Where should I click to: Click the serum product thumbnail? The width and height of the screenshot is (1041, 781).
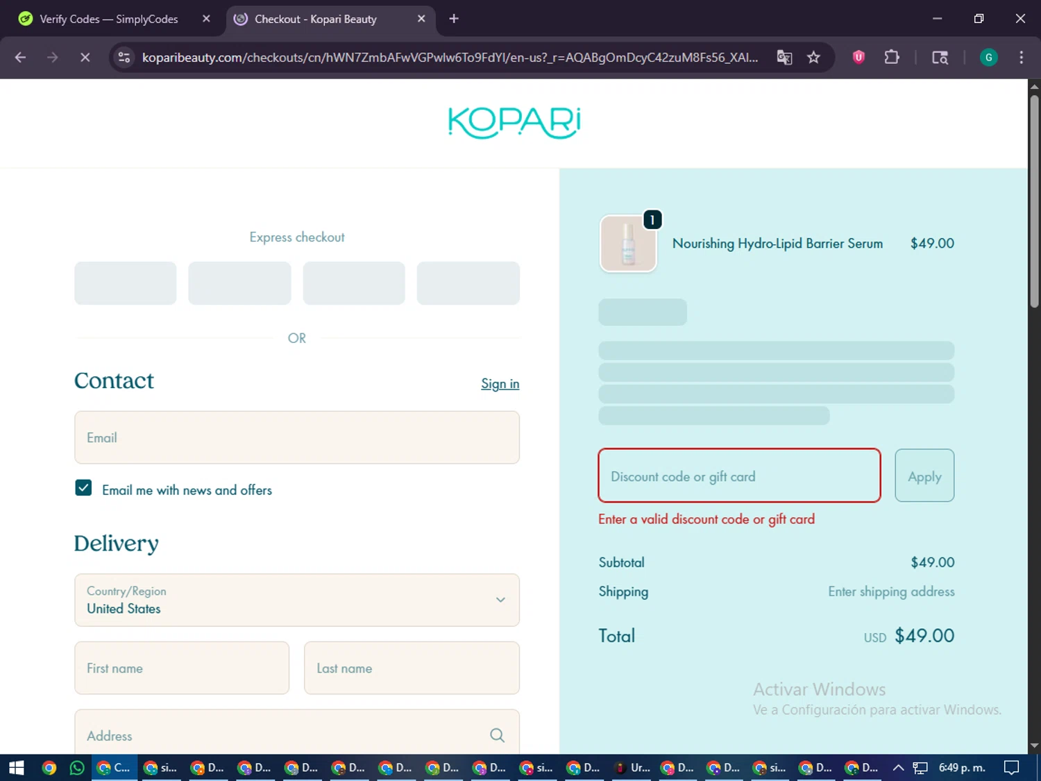click(x=628, y=244)
